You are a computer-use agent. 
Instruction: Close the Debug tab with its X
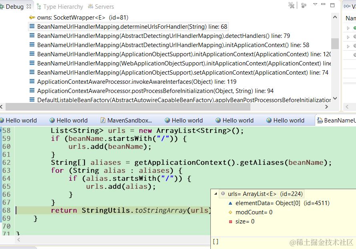pos(29,6)
